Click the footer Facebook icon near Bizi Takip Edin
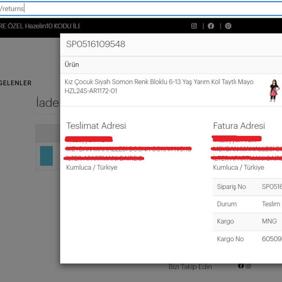Image resolution: width=282 pixels, height=282 pixels. (x=241, y=266)
